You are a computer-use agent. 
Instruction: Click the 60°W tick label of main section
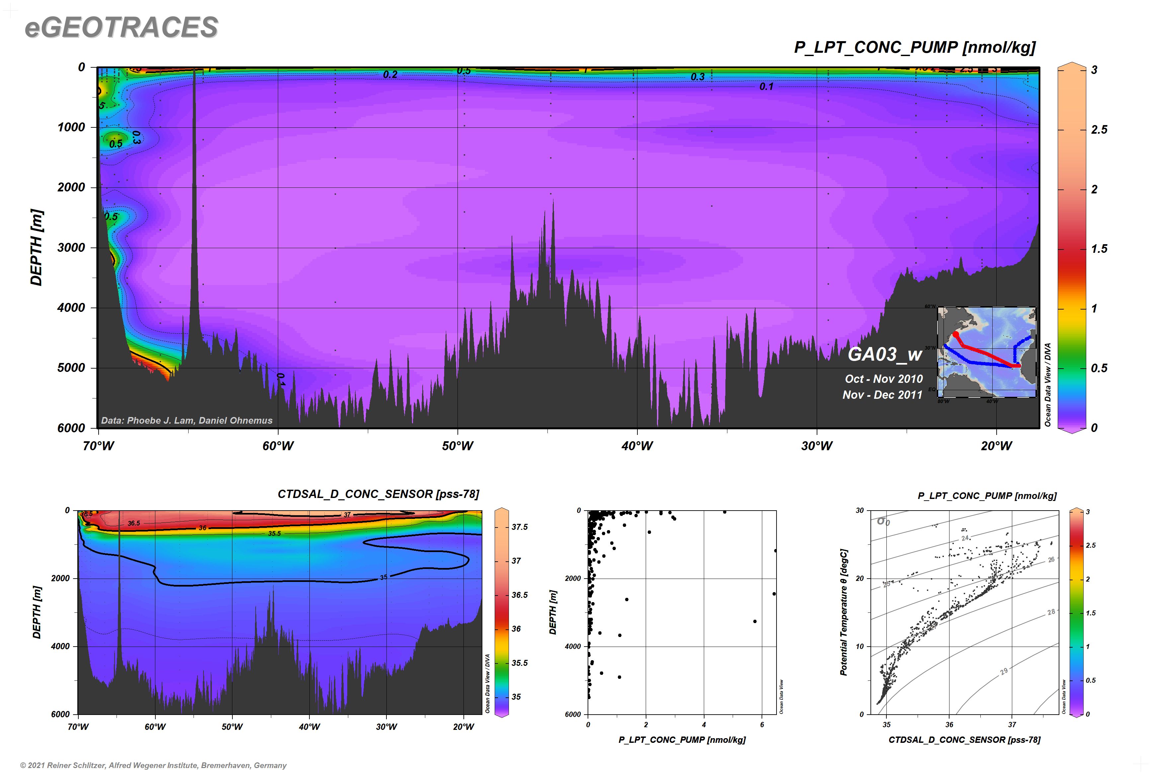(x=278, y=446)
